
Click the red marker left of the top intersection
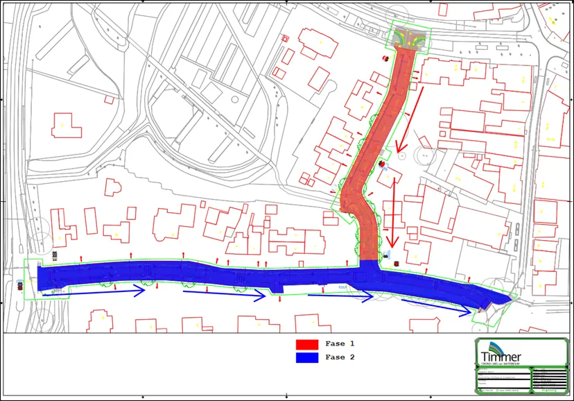pyautogui.click(x=383, y=58)
